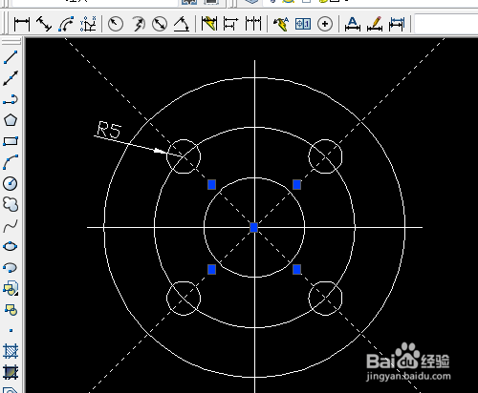Activate the Ordinate dimension tool

88,24
